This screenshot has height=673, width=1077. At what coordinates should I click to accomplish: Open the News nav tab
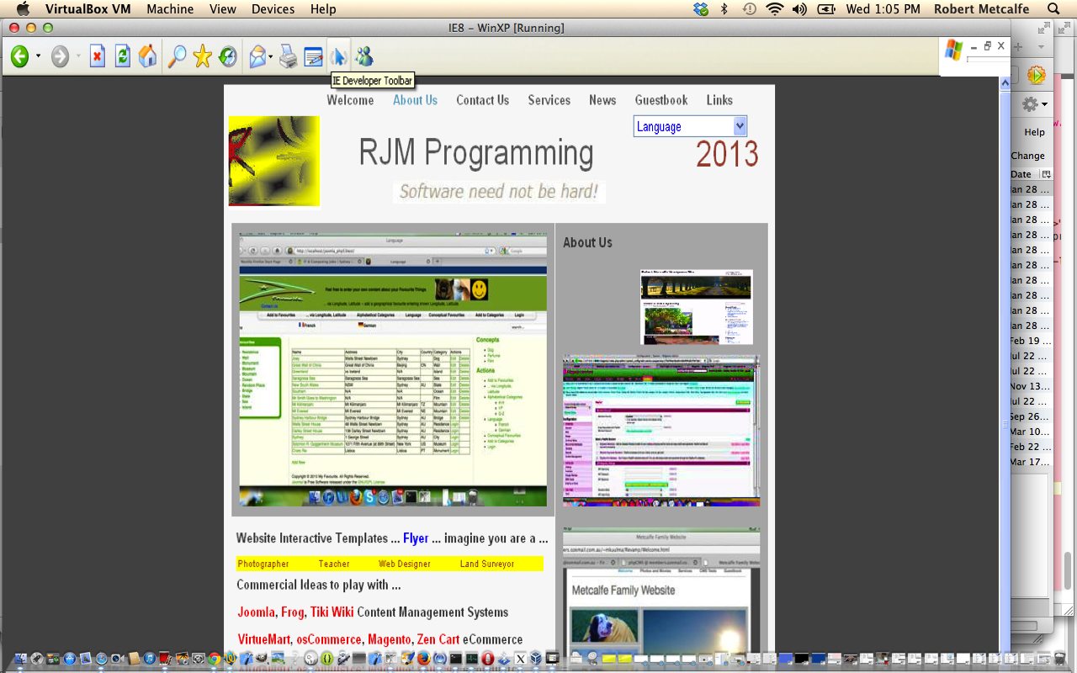[602, 99]
